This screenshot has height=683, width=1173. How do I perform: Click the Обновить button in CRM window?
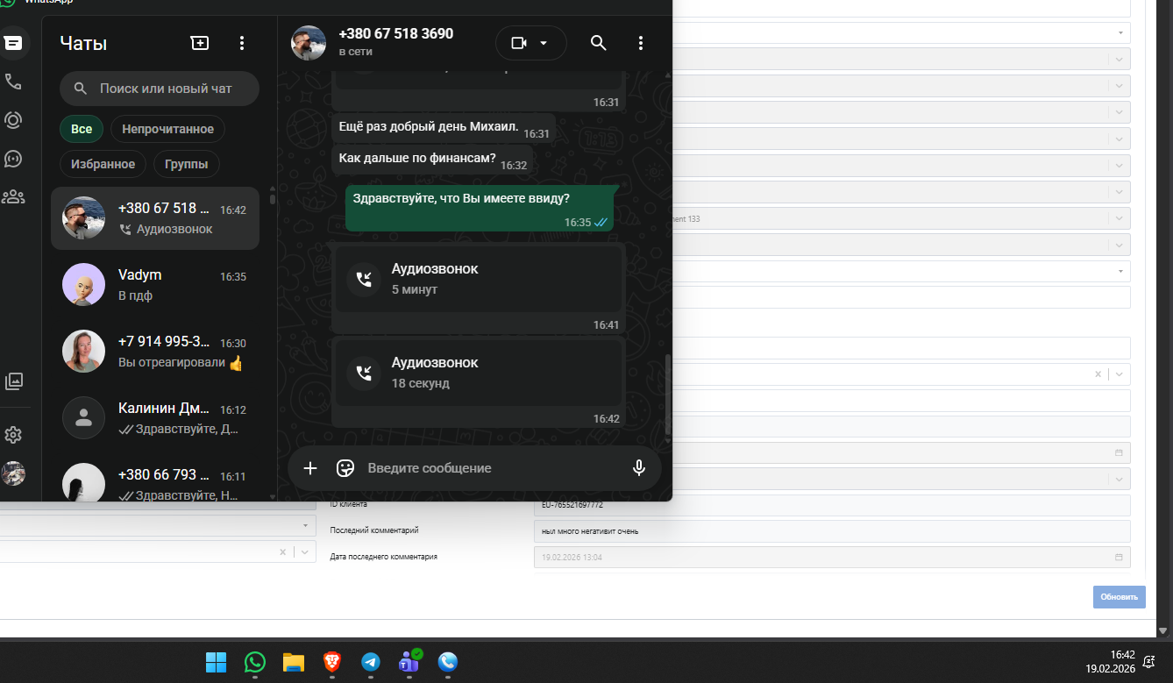click(x=1120, y=596)
